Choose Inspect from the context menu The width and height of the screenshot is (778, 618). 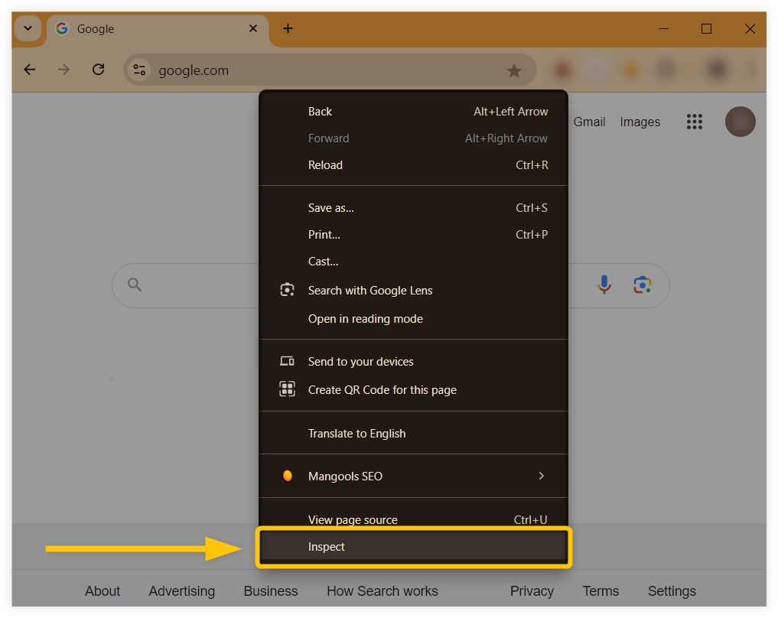(413, 547)
